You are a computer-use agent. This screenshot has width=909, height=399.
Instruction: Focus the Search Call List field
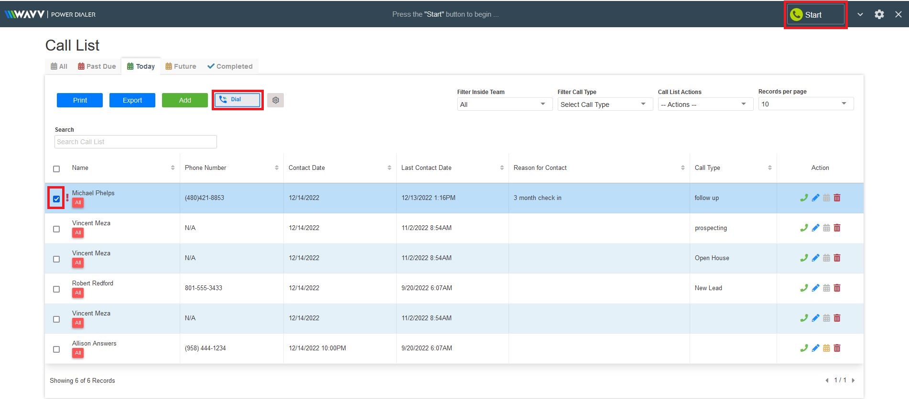click(136, 142)
